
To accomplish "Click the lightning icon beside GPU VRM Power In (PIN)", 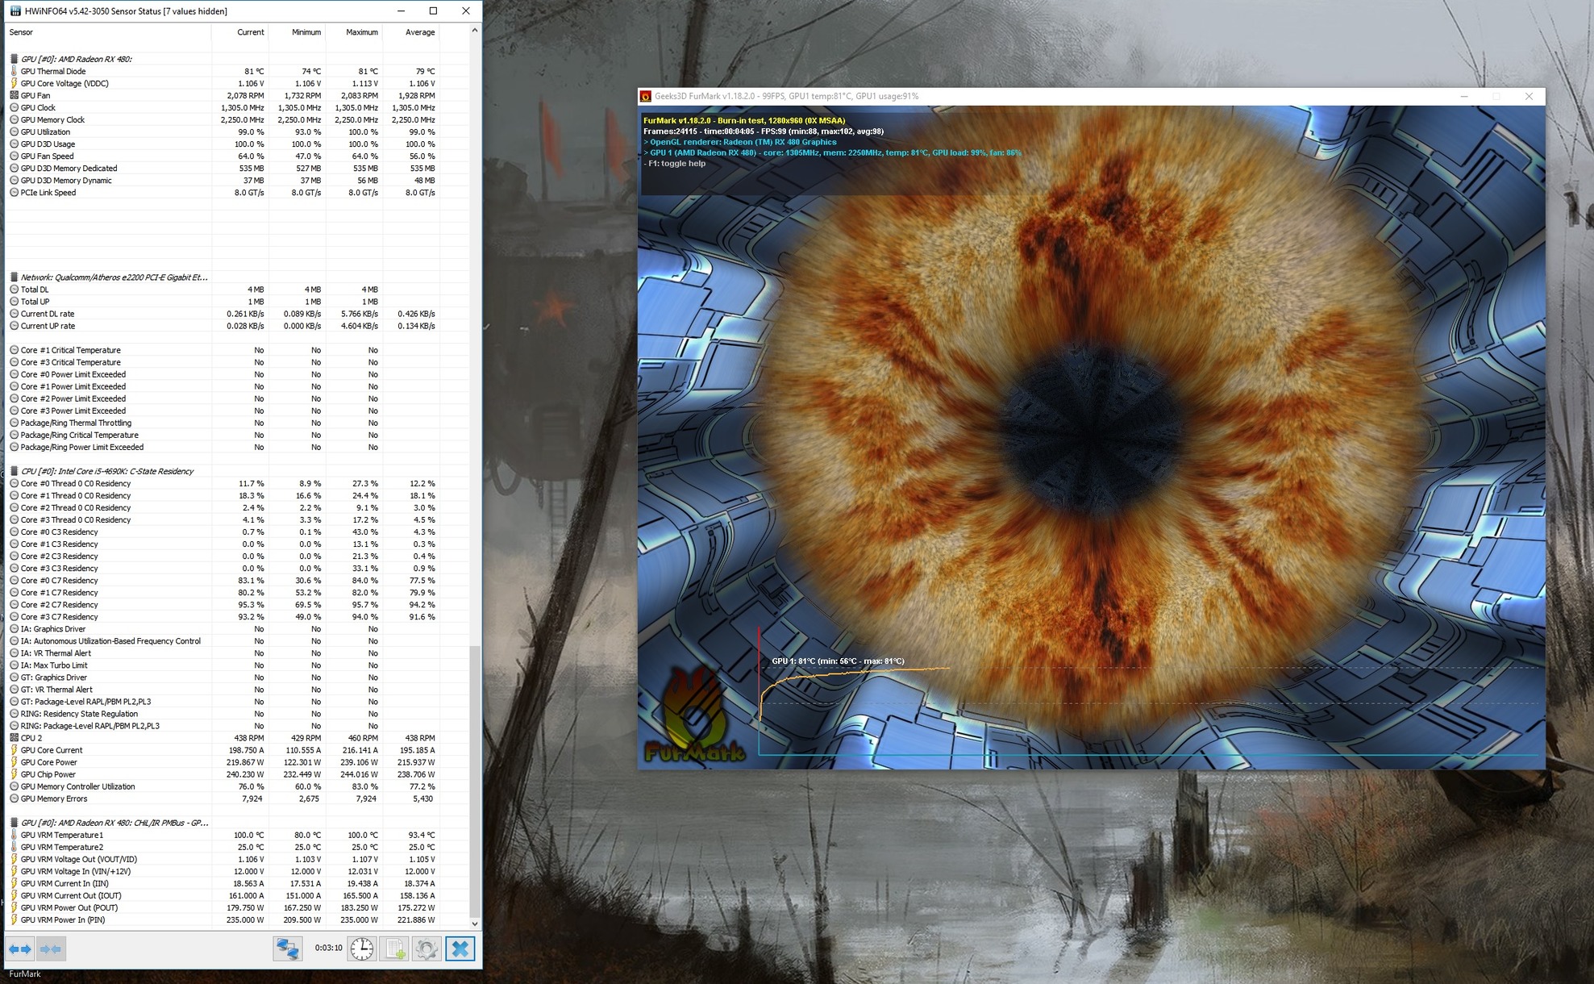I will [x=14, y=919].
